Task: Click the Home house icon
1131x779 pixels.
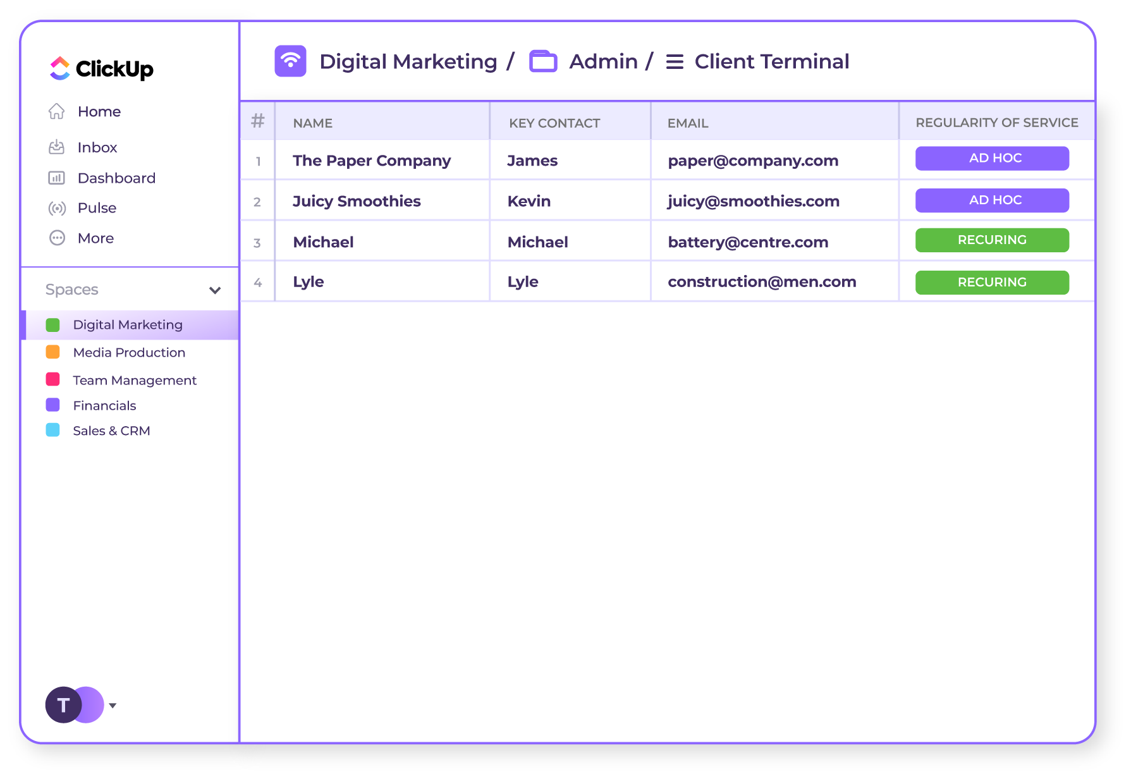Action: 57,111
